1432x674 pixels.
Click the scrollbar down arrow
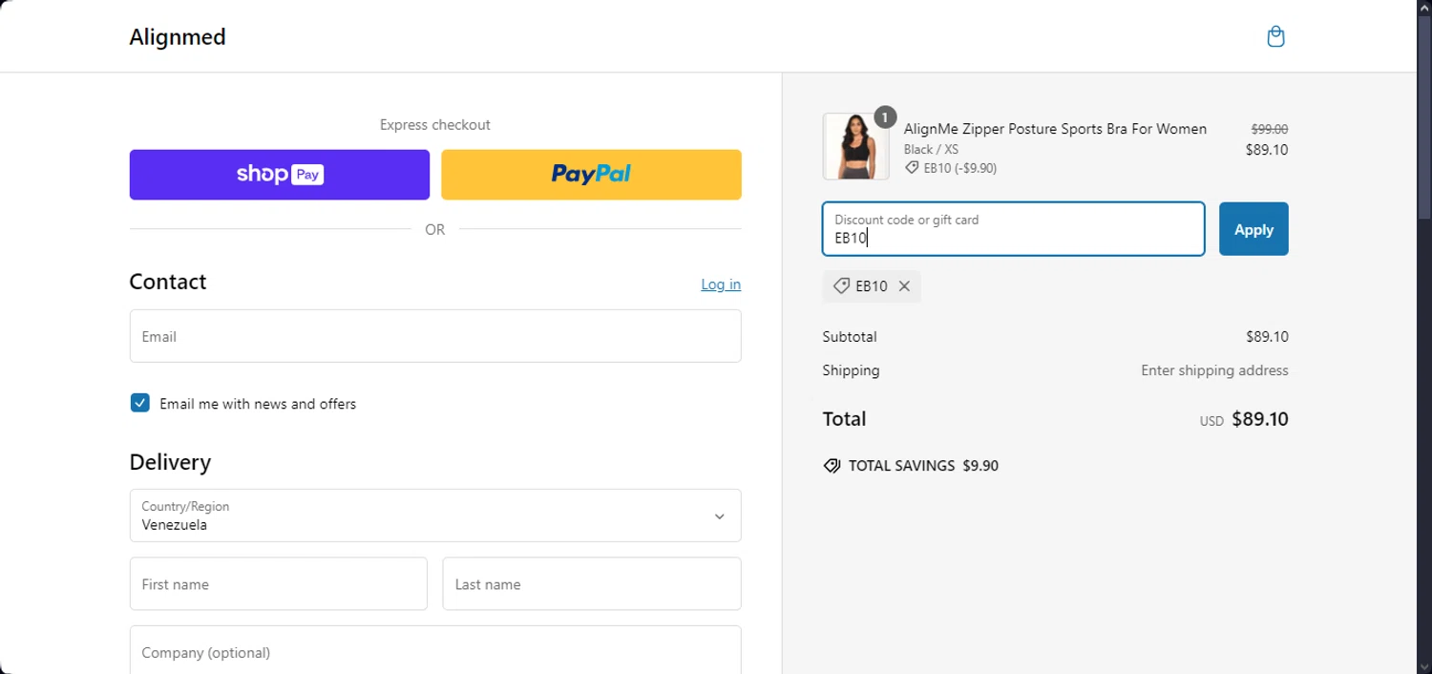pyautogui.click(x=1424, y=666)
